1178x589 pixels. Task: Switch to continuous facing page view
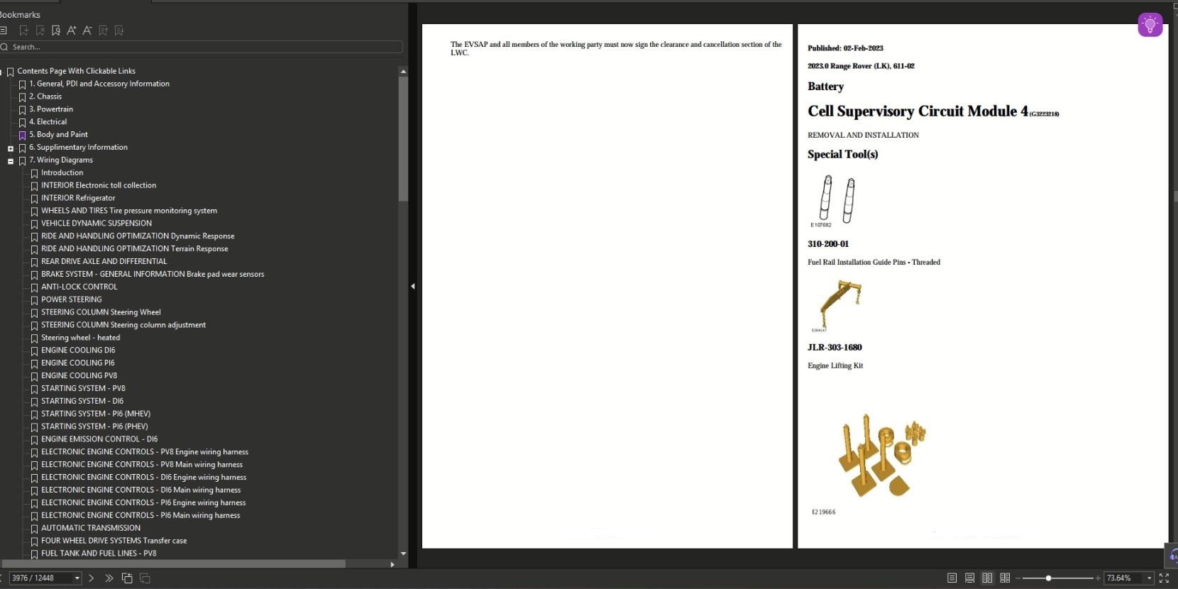coord(1005,578)
